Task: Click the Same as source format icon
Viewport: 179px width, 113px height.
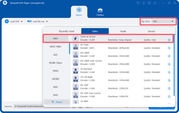Action: click(x=75, y=38)
